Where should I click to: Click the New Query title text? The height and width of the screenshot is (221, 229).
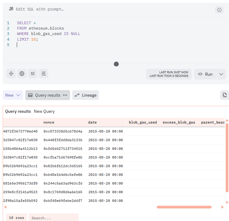click(x=44, y=112)
